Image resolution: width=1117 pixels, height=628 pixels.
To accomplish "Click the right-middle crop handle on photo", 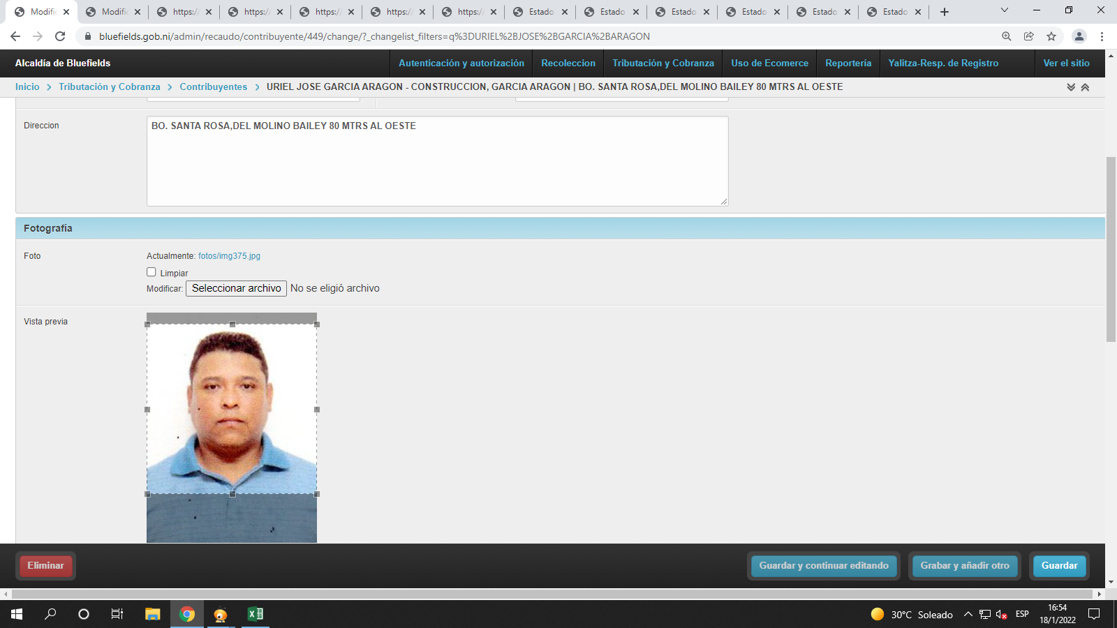I will click(x=317, y=410).
